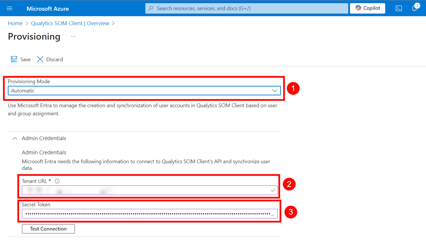
Task: Go to Home breadcrumb link
Action: click(15, 23)
